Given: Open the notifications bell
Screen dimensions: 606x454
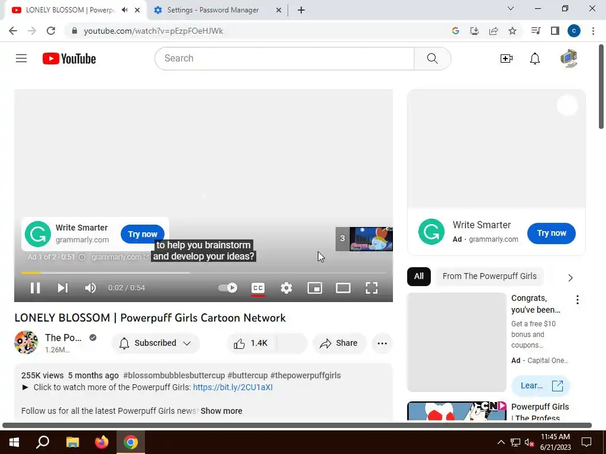Looking at the screenshot, I should [535, 59].
